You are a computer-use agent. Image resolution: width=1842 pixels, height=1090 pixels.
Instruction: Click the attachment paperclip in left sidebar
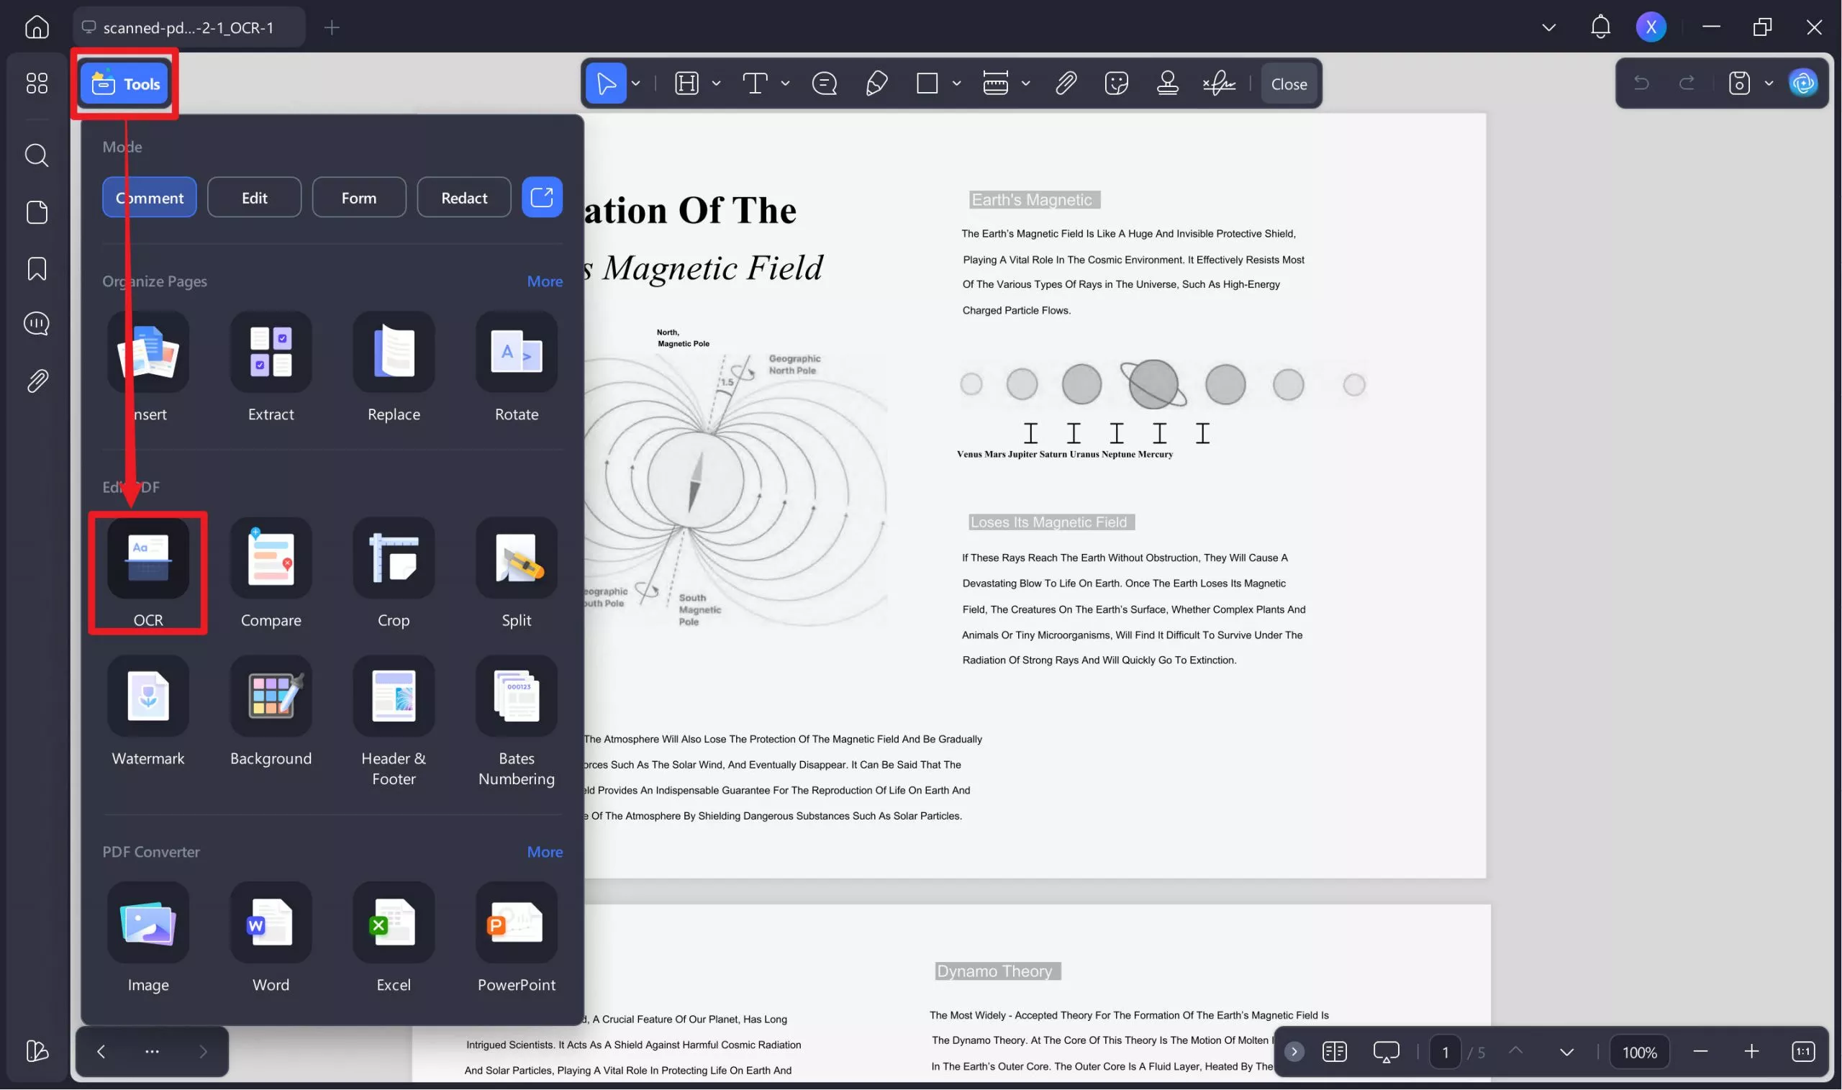pos(37,381)
